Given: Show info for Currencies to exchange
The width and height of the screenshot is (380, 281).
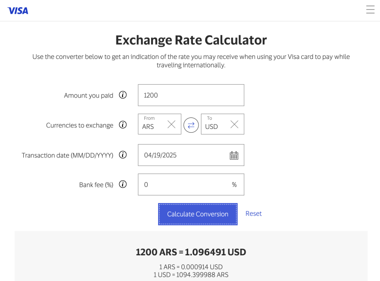Looking at the screenshot, I should tap(123, 125).
